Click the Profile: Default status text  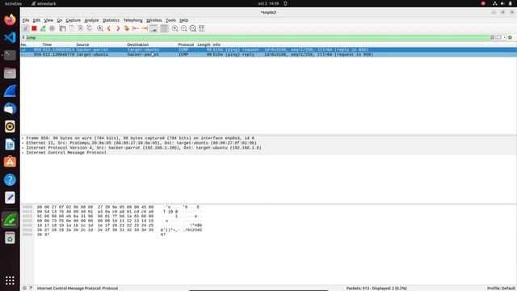pos(501,288)
